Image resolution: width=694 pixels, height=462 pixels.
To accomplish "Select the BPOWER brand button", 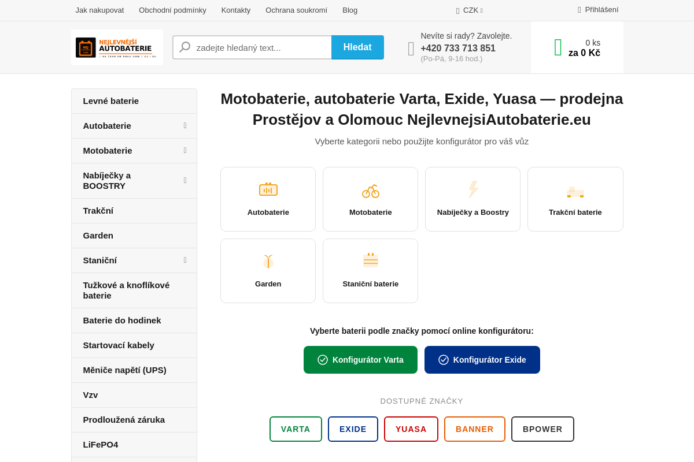I will (x=542, y=429).
